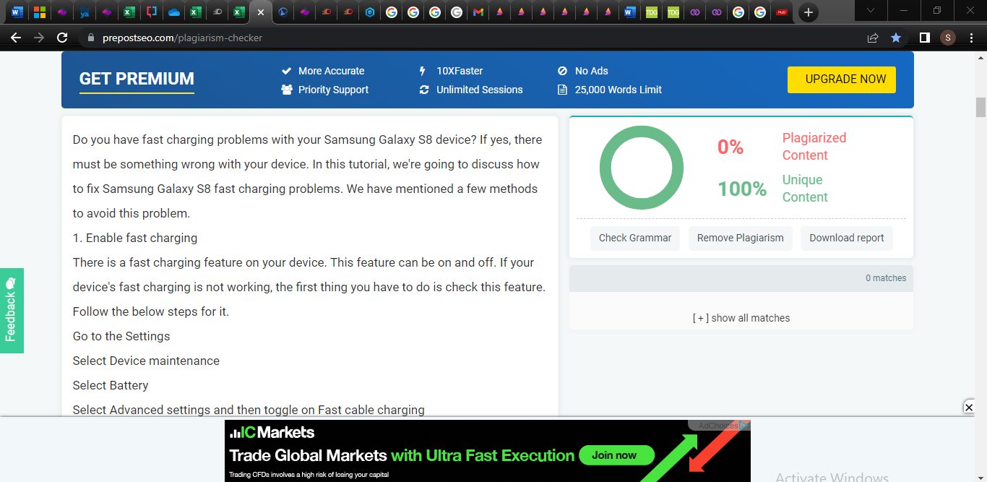Click the GET PREMIUM heading
The height and width of the screenshot is (482, 987).
pos(137,79)
